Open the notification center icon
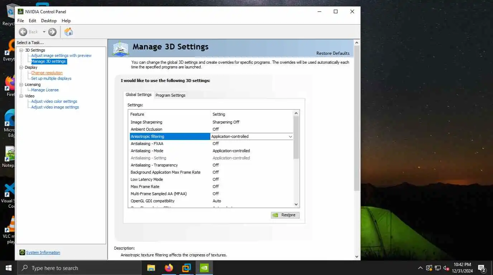Screen dimensions: 493x275 (x=482, y=268)
